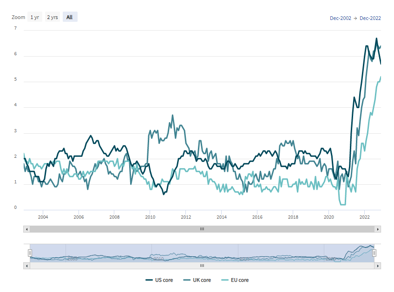Toggle US core series in legend
Image resolution: width=394 pixels, height=292 pixels.
pyautogui.click(x=159, y=280)
